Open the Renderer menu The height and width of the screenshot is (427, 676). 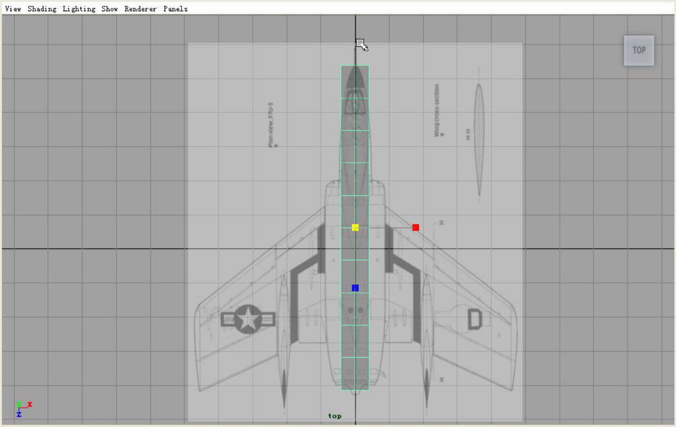click(x=141, y=9)
